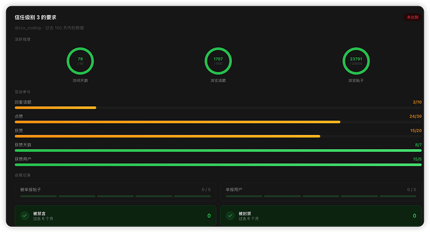The height and width of the screenshot is (232, 430).
Task: Click the checkmark icon beside 被禁言
Action: [x=25, y=216]
